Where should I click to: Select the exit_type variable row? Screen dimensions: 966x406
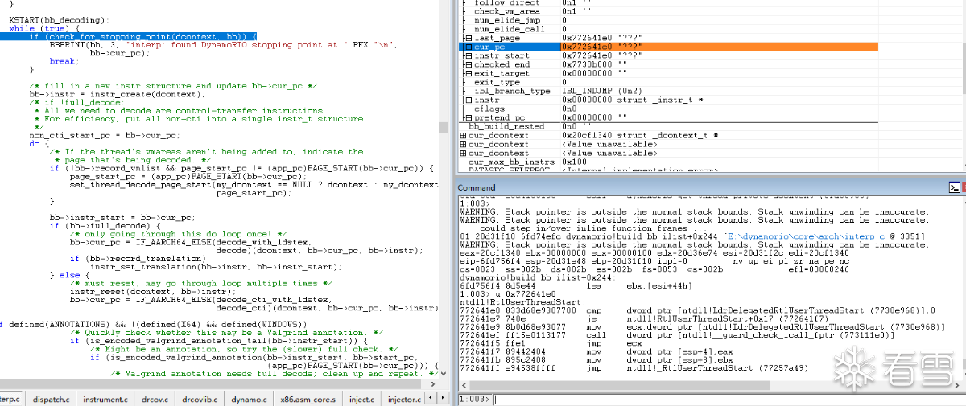711,82
